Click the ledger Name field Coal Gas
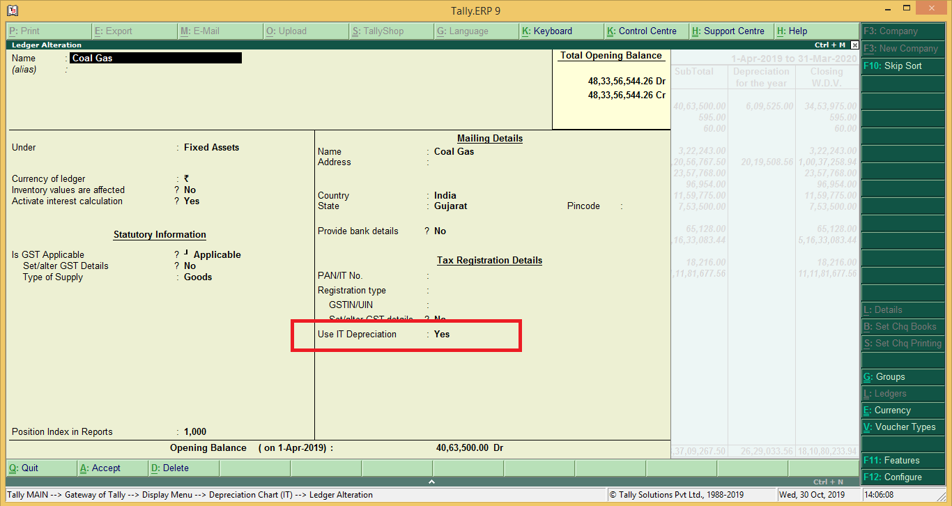 155,58
